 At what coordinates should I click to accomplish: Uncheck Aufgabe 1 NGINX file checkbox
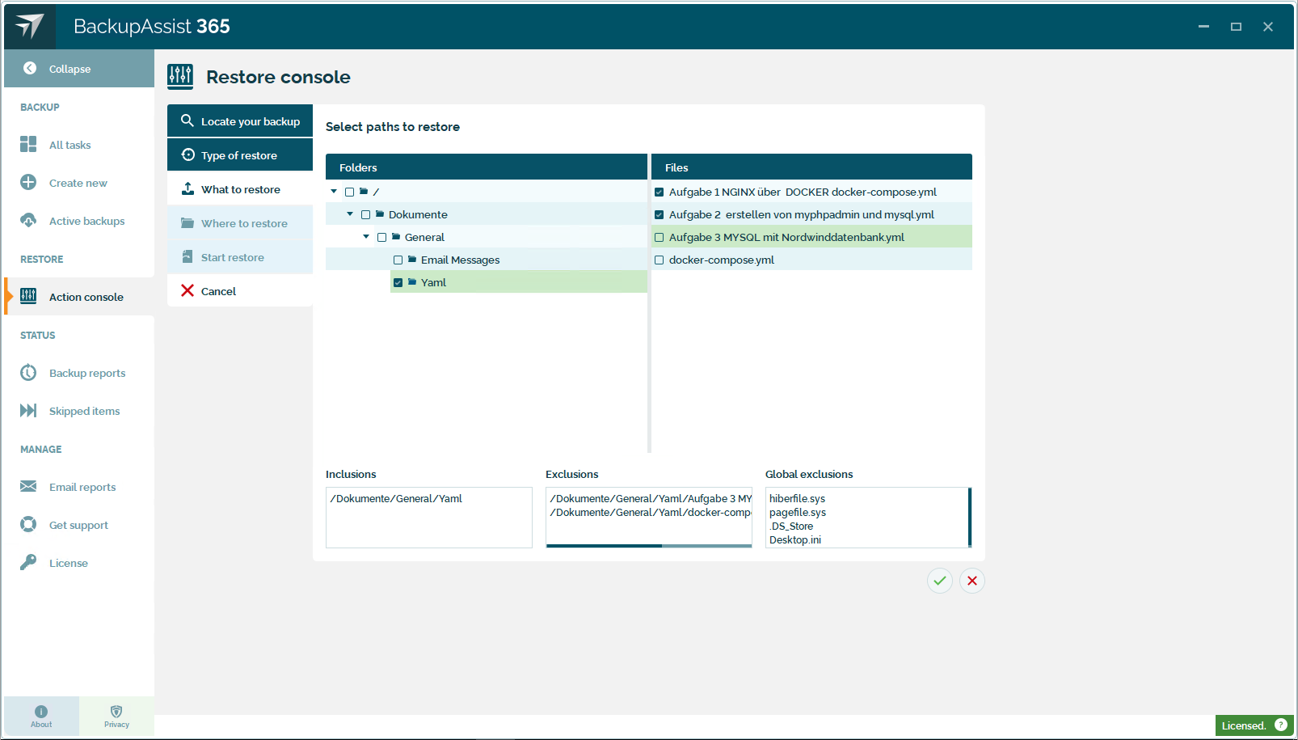(660, 192)
